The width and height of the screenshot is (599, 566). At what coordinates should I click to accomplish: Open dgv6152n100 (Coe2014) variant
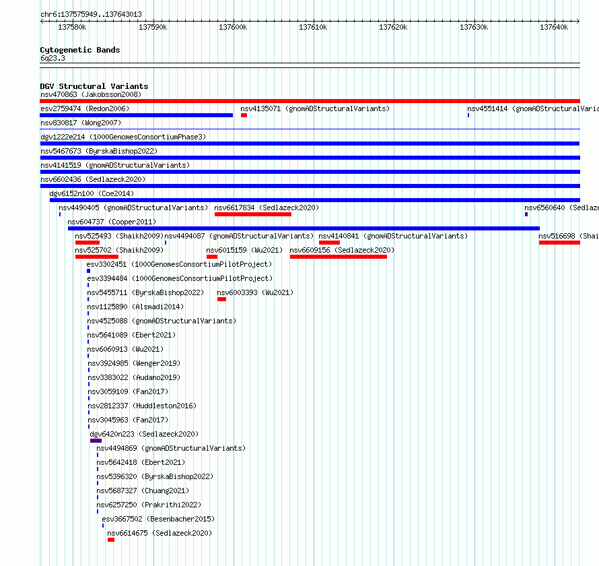point(92,193)
